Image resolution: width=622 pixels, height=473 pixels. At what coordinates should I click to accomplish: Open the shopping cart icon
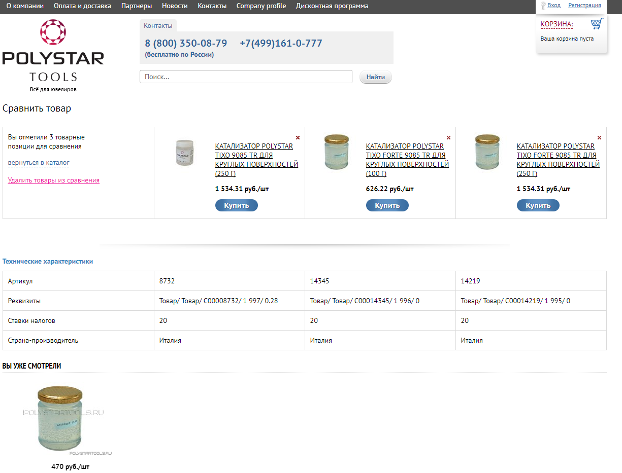click(597, 24)
